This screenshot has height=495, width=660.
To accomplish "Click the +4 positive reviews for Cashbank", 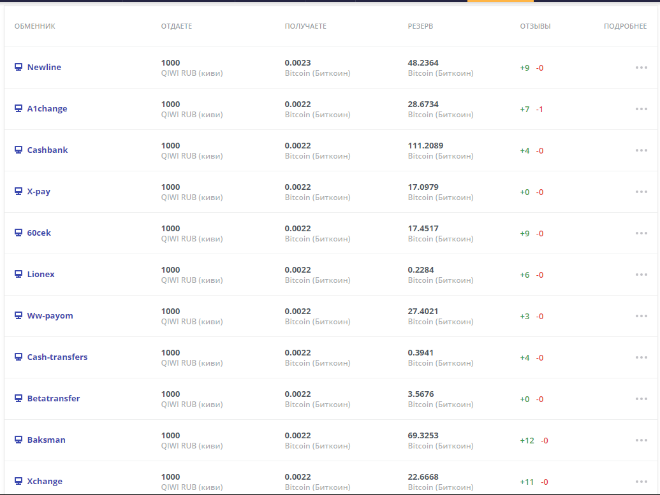I will [525, 150].
